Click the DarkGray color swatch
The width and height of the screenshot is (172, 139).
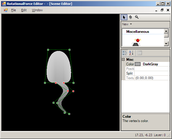pos(138,64)
